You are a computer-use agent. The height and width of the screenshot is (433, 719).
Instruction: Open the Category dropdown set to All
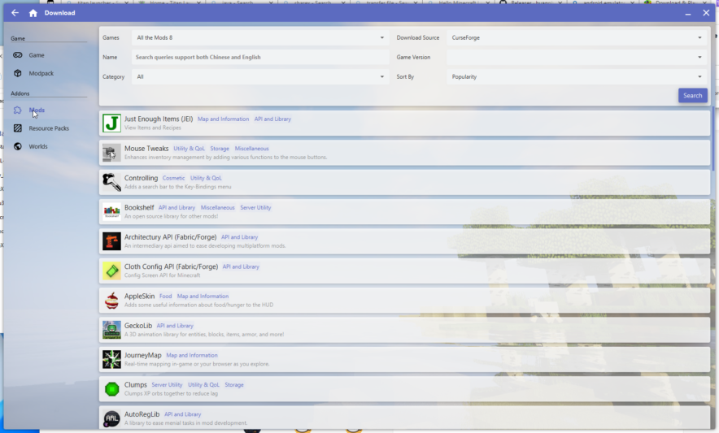(x=260, y=76)
